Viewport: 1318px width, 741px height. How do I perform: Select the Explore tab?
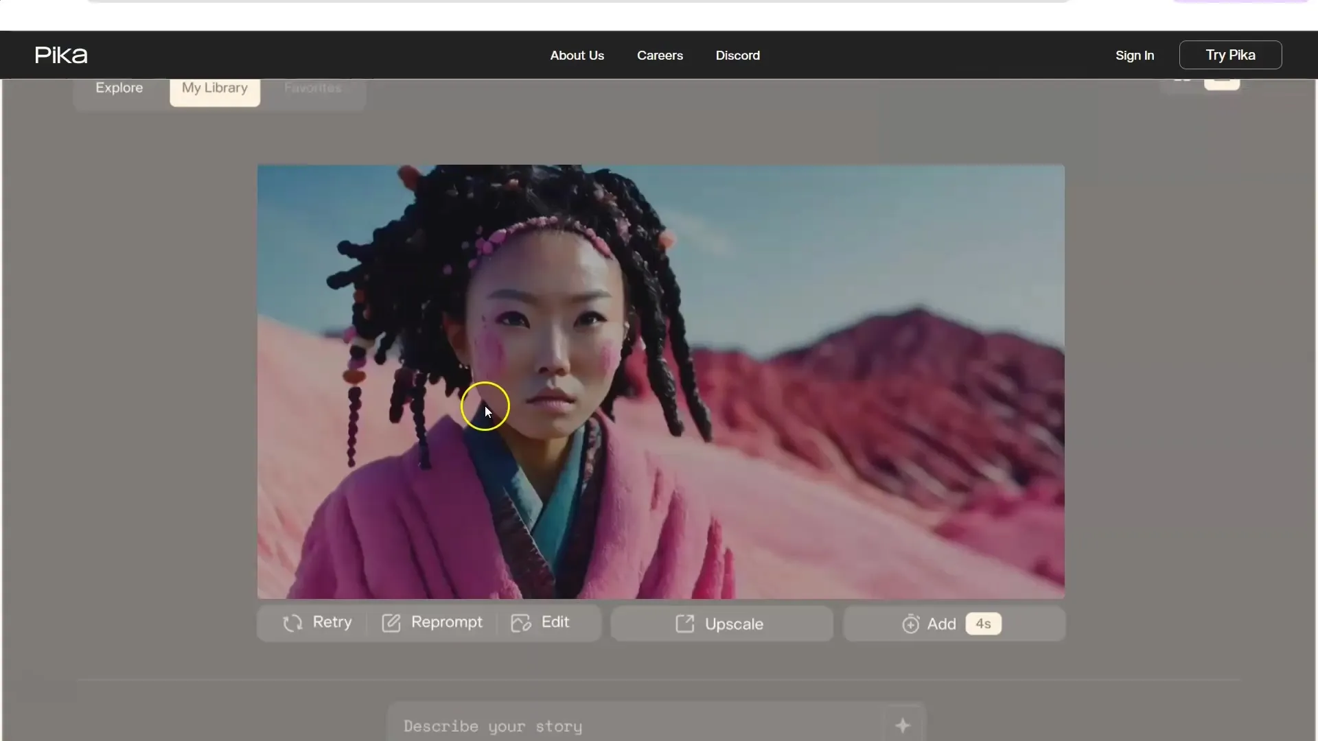(119, 87)
